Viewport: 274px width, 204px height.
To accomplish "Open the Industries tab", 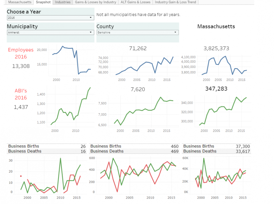I will point(63,2).
